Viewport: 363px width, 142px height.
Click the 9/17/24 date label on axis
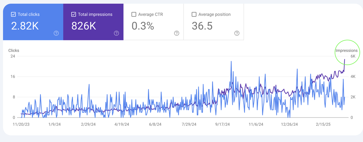[222, 124]
